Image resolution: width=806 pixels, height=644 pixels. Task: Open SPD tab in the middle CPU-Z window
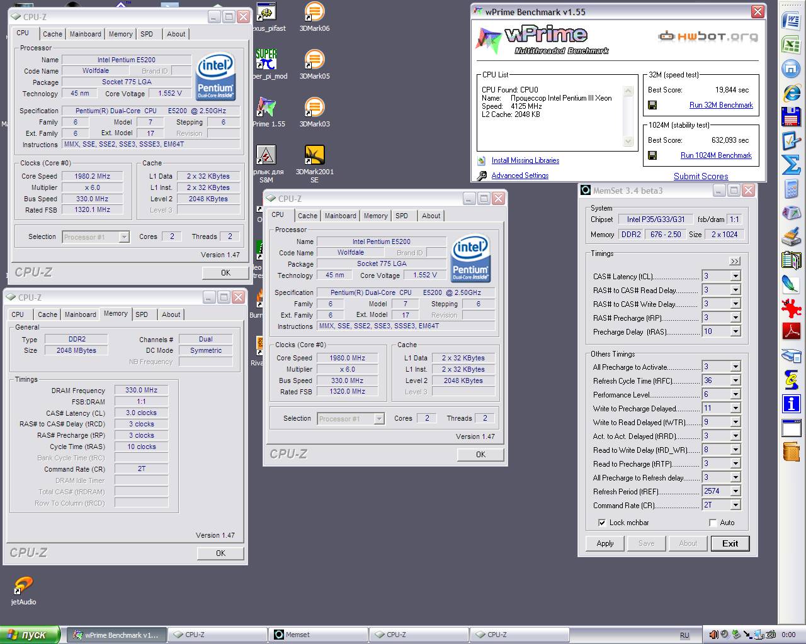402,216
